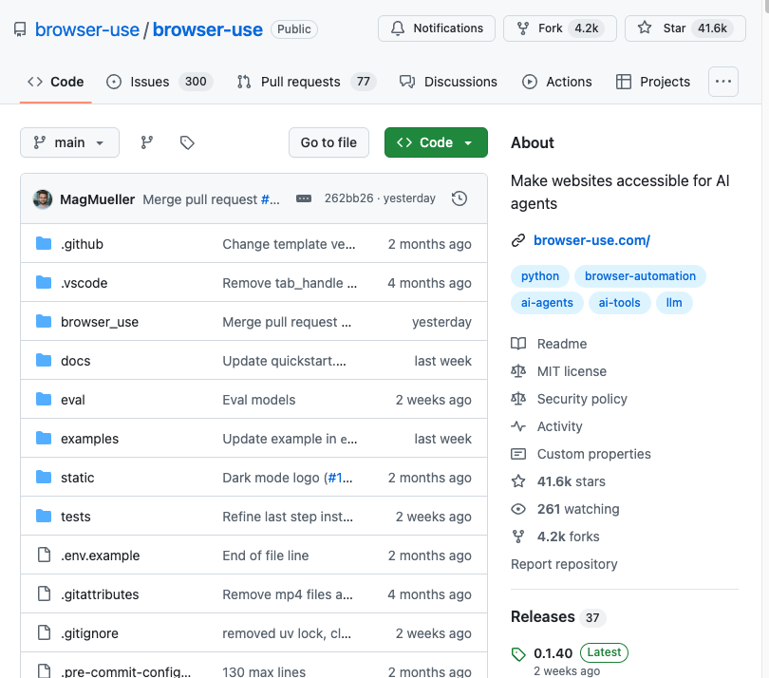The width and height of the screenshot is (769, 678).
Task: Click MagMueller's avatar image
Action: pos(43,199)
